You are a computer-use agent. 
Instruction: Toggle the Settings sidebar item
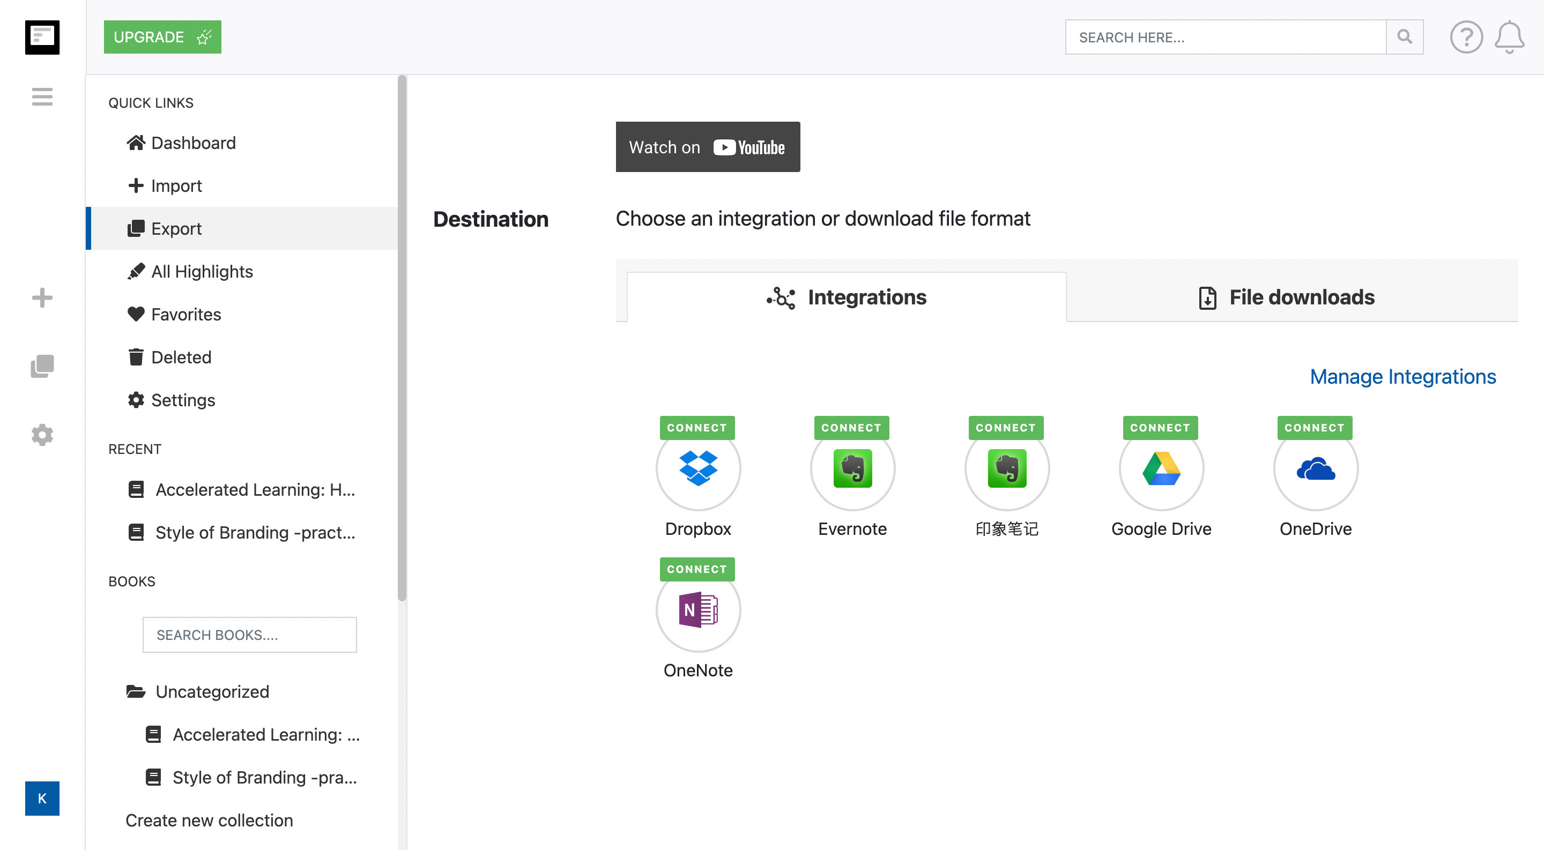183,400
